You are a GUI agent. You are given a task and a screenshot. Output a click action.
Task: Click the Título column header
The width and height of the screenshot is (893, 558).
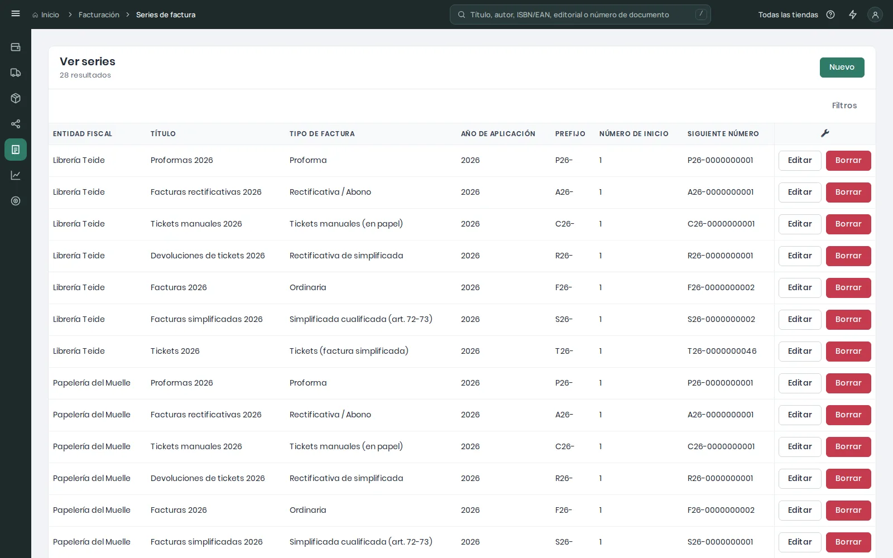coord(163,134)
